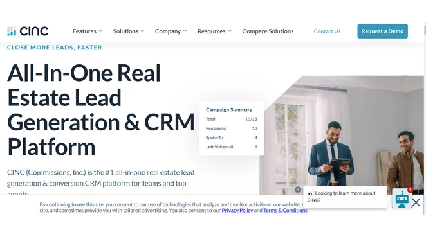This screenshot has height=239, width=426.
Task: Open the Solutions menu
Action: click(125, 31)
